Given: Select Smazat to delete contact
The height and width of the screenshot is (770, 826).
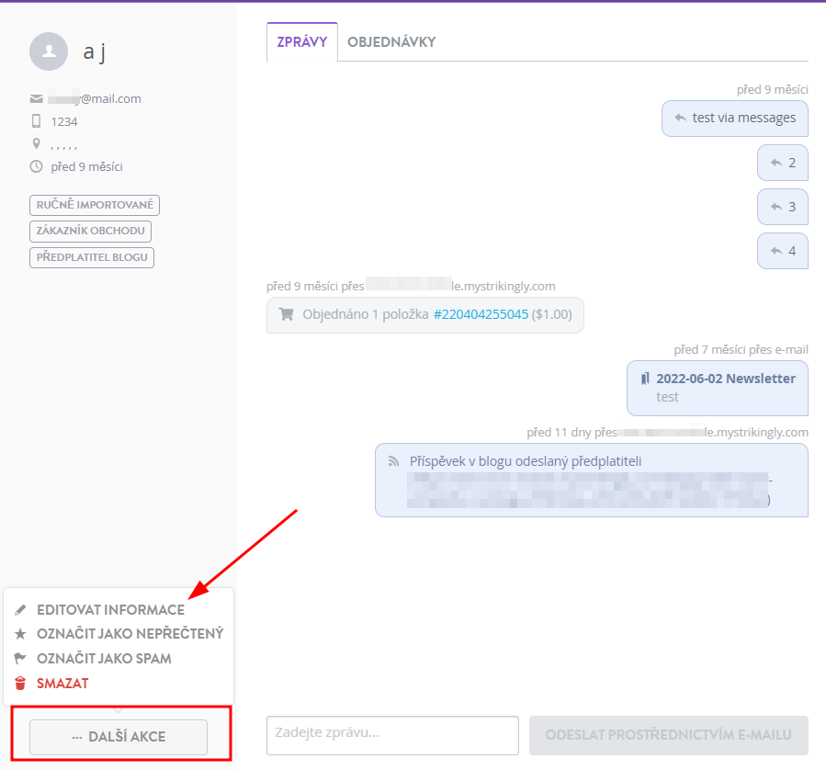Looking at the screenshot, I should [x=62, y=683].
